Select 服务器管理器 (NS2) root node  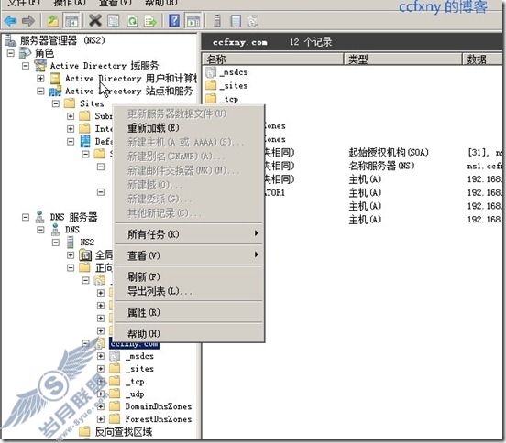point(62,40)
